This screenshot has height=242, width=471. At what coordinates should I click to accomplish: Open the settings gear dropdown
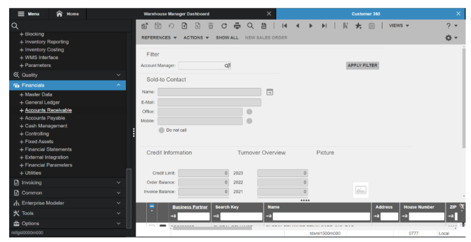[451, 38]
